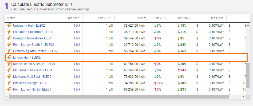Open McKenna Hall West - ELE04 link
The height and width of the screenshot is (106, 253).
pyautogui.click(x=33, y=70)
